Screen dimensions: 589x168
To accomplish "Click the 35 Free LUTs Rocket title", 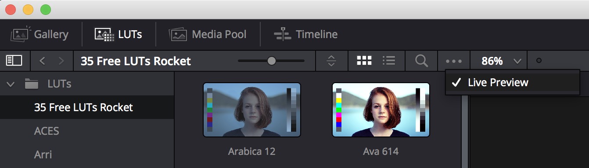I will tap(136, 61).
